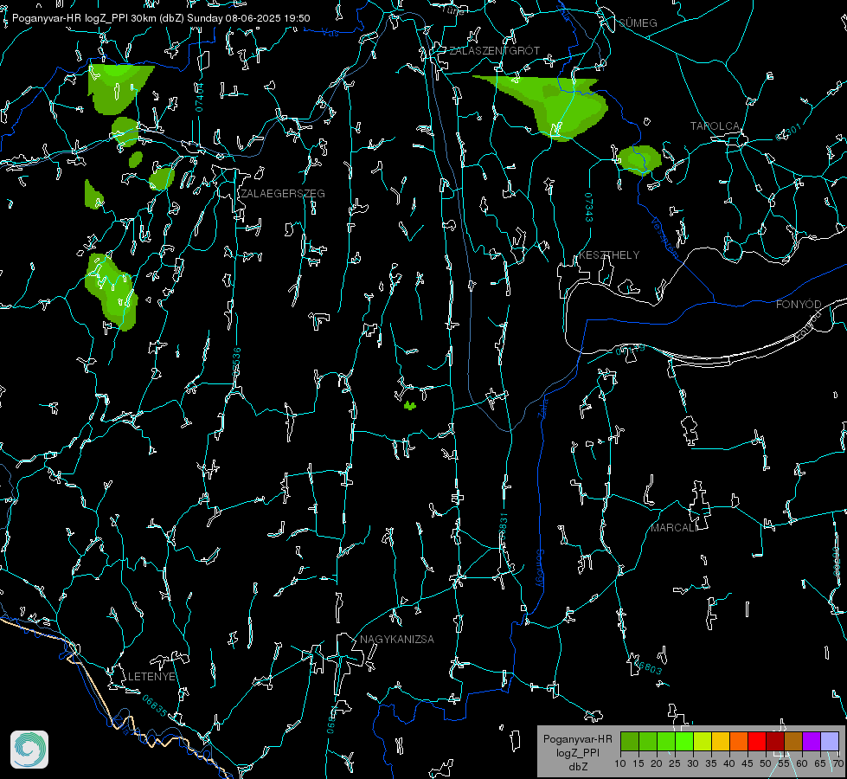Click the legend value 70
The image size is (847, 779).
point(837,763)
